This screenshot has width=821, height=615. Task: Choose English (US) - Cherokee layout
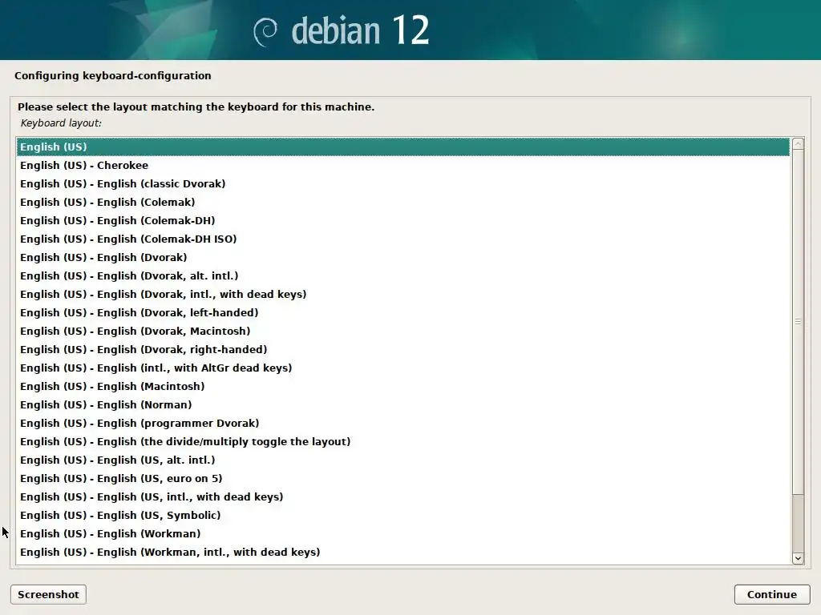(x=402, y=165)
